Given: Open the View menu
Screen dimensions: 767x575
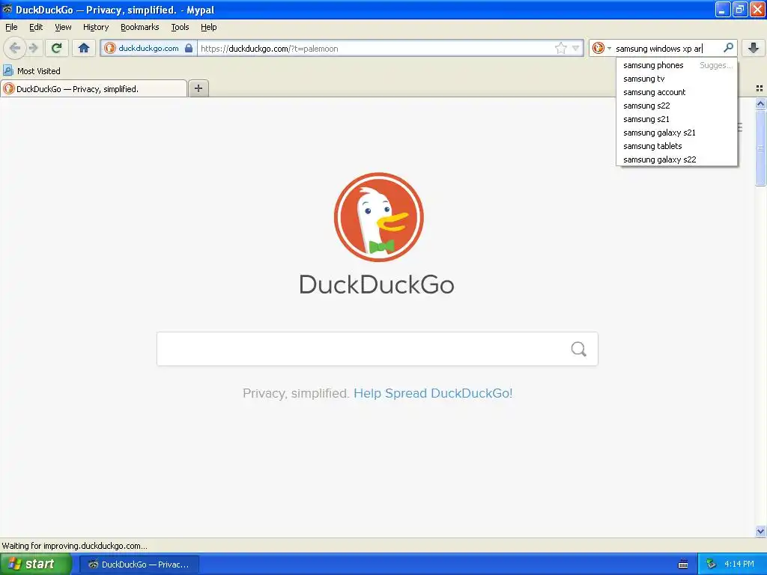Looking at the screenshot, I should tap(63, 27).
